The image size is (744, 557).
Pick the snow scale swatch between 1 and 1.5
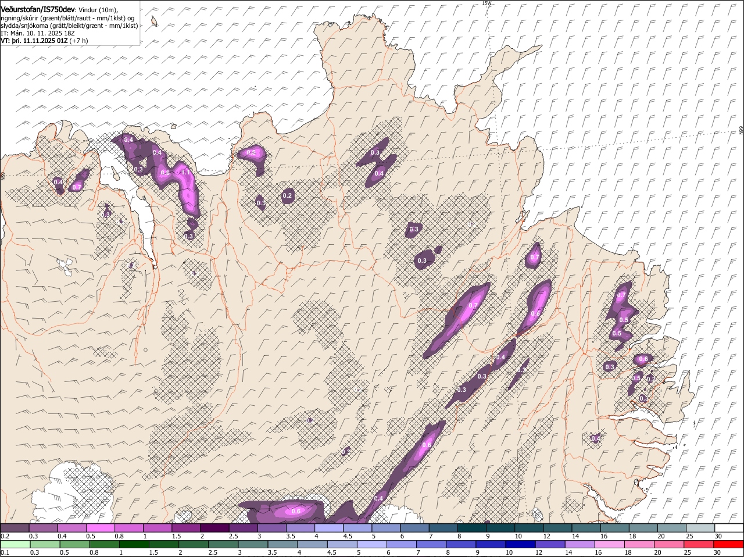point(158,527)
